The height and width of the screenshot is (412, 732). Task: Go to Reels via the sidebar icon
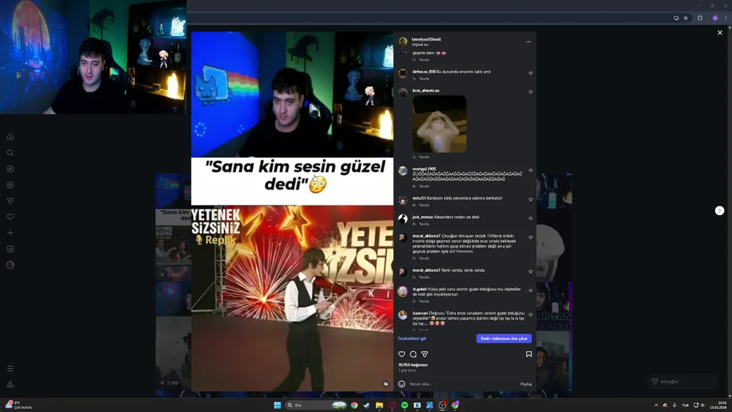10,185
